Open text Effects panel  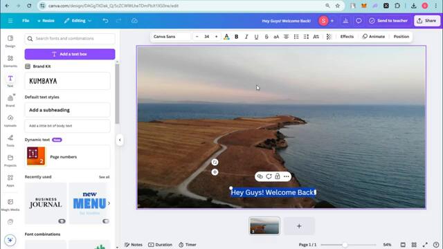coord(347,37)
